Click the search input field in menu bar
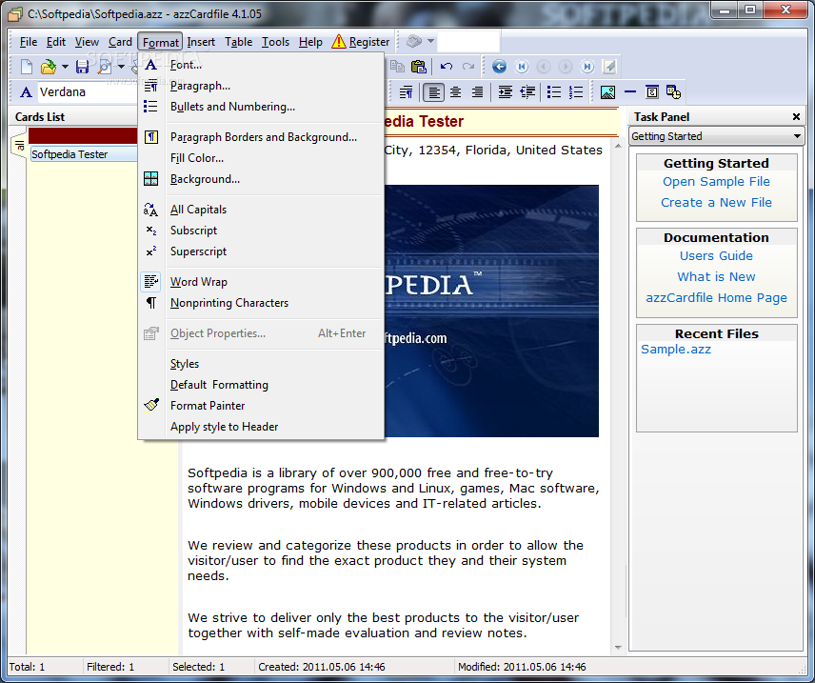 click(x=468, y=41)
